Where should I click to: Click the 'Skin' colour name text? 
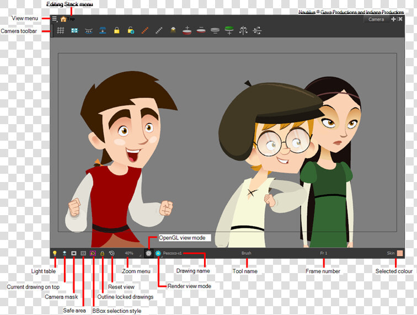(391, 253)
